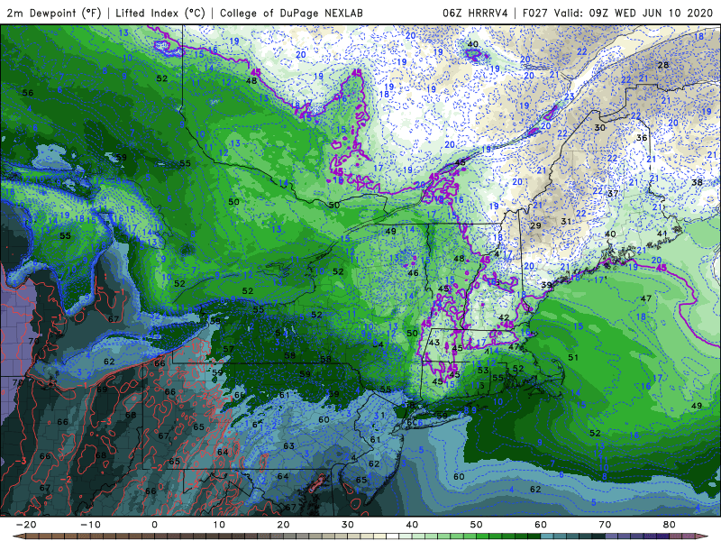Click the '06Z HRRRV4' model run label
This screenshot has height=541, width=721.
475,13
